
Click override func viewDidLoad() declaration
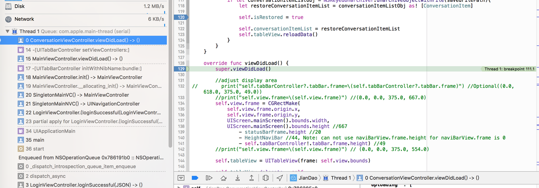click(x=246, y=63)
